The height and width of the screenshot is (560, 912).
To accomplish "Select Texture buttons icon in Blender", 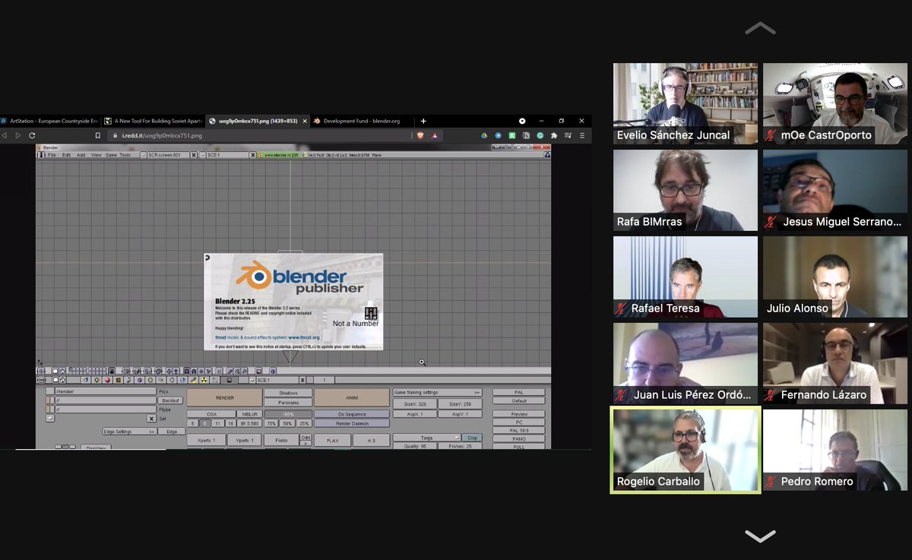I will pyautogui.click(x=118, y=380).
